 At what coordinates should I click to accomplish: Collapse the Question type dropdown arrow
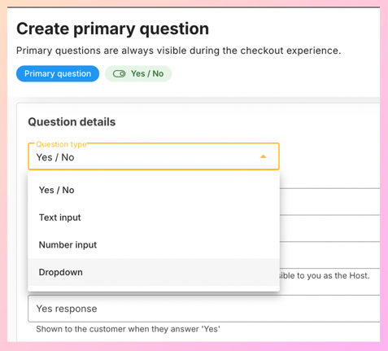263,156
